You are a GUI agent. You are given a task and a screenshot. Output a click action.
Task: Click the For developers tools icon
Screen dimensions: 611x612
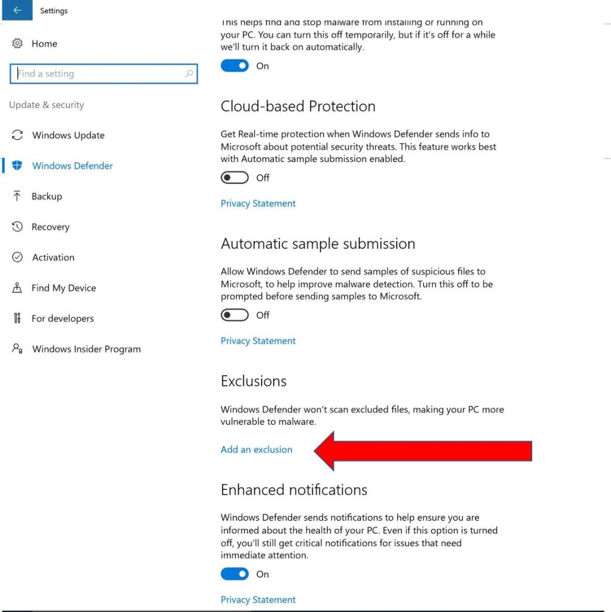(17, 318)
